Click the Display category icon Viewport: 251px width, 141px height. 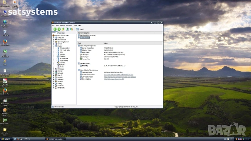click(56, 46)
